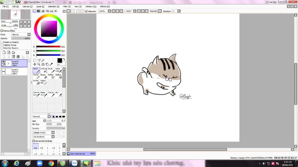Viewport: 298px width, 167px height.
Task: Click the black foreground color swatch
Action: click(x=59, y=60)
